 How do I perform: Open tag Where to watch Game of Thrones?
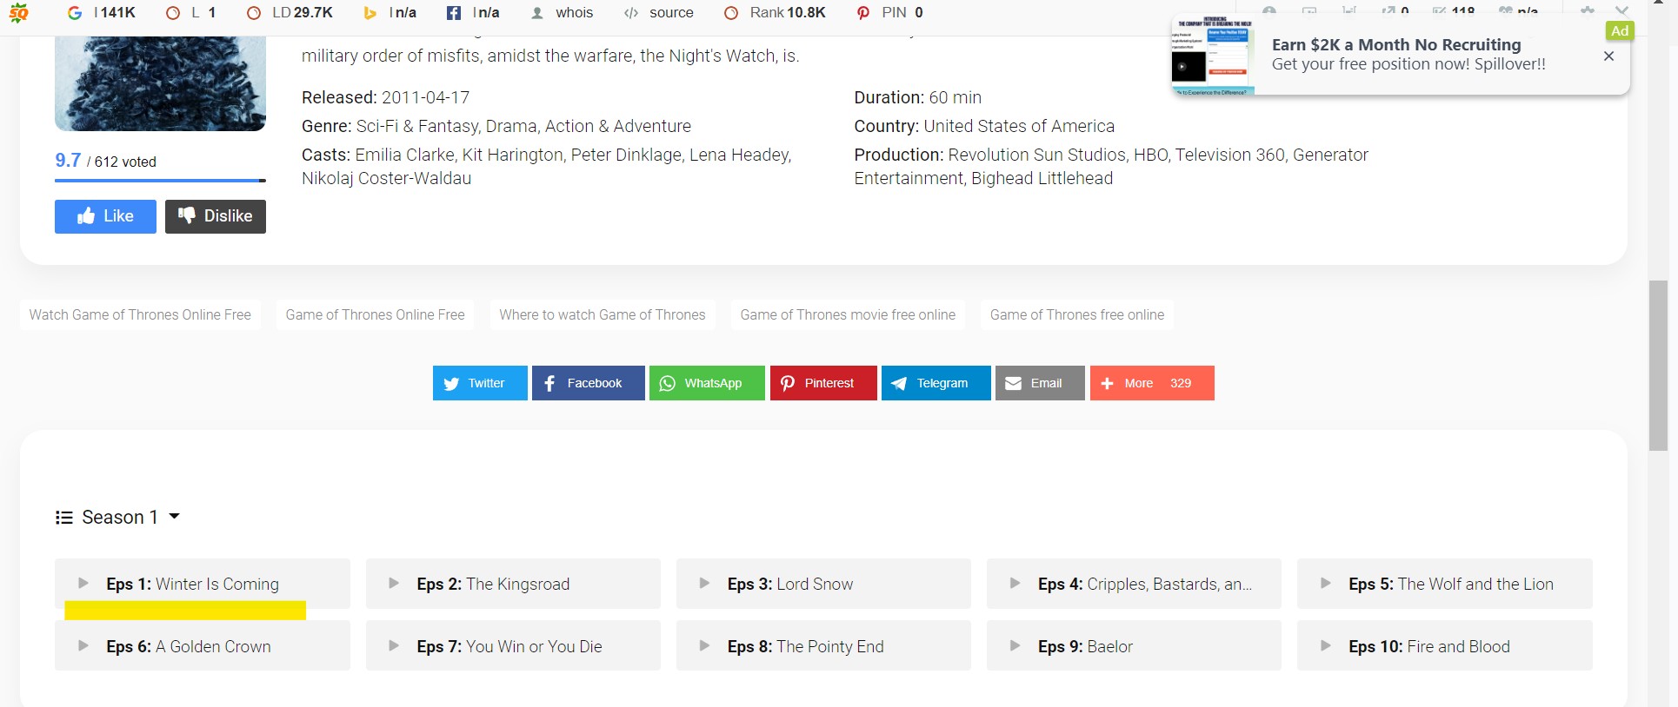603,314
